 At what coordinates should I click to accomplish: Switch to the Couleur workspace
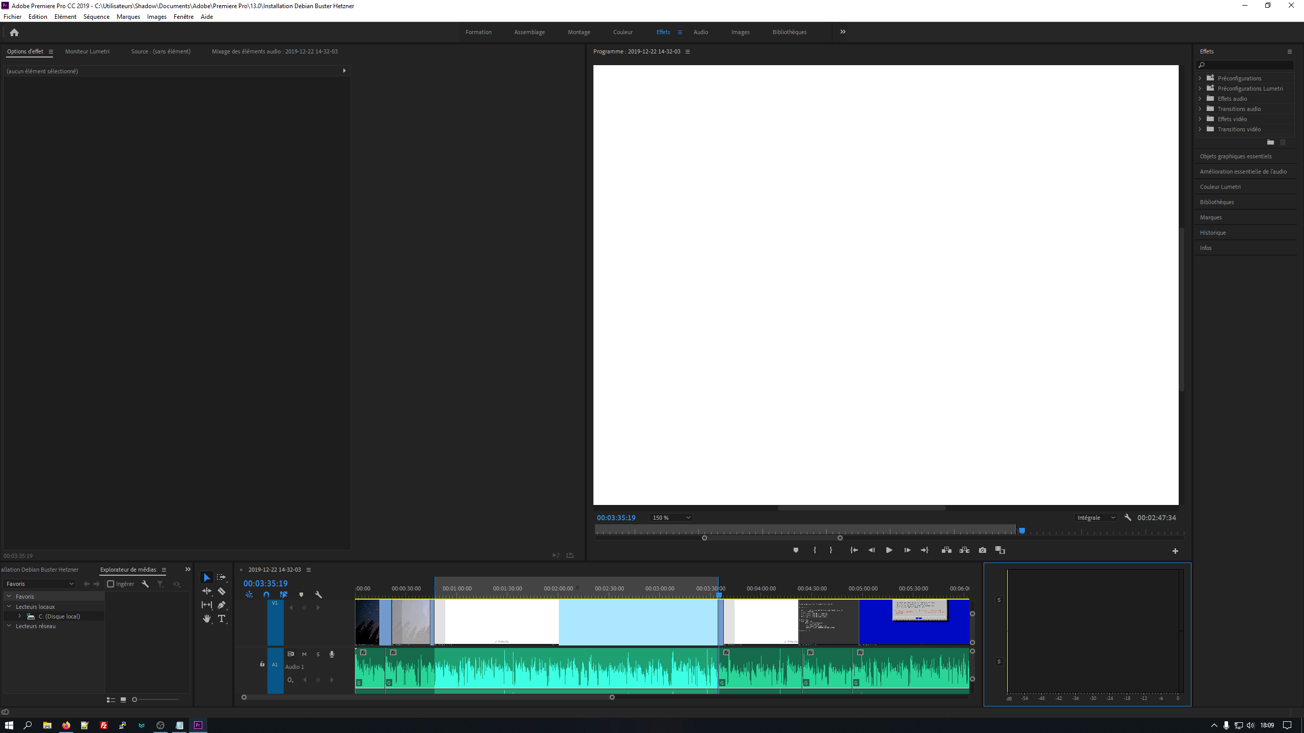[623, 32]
